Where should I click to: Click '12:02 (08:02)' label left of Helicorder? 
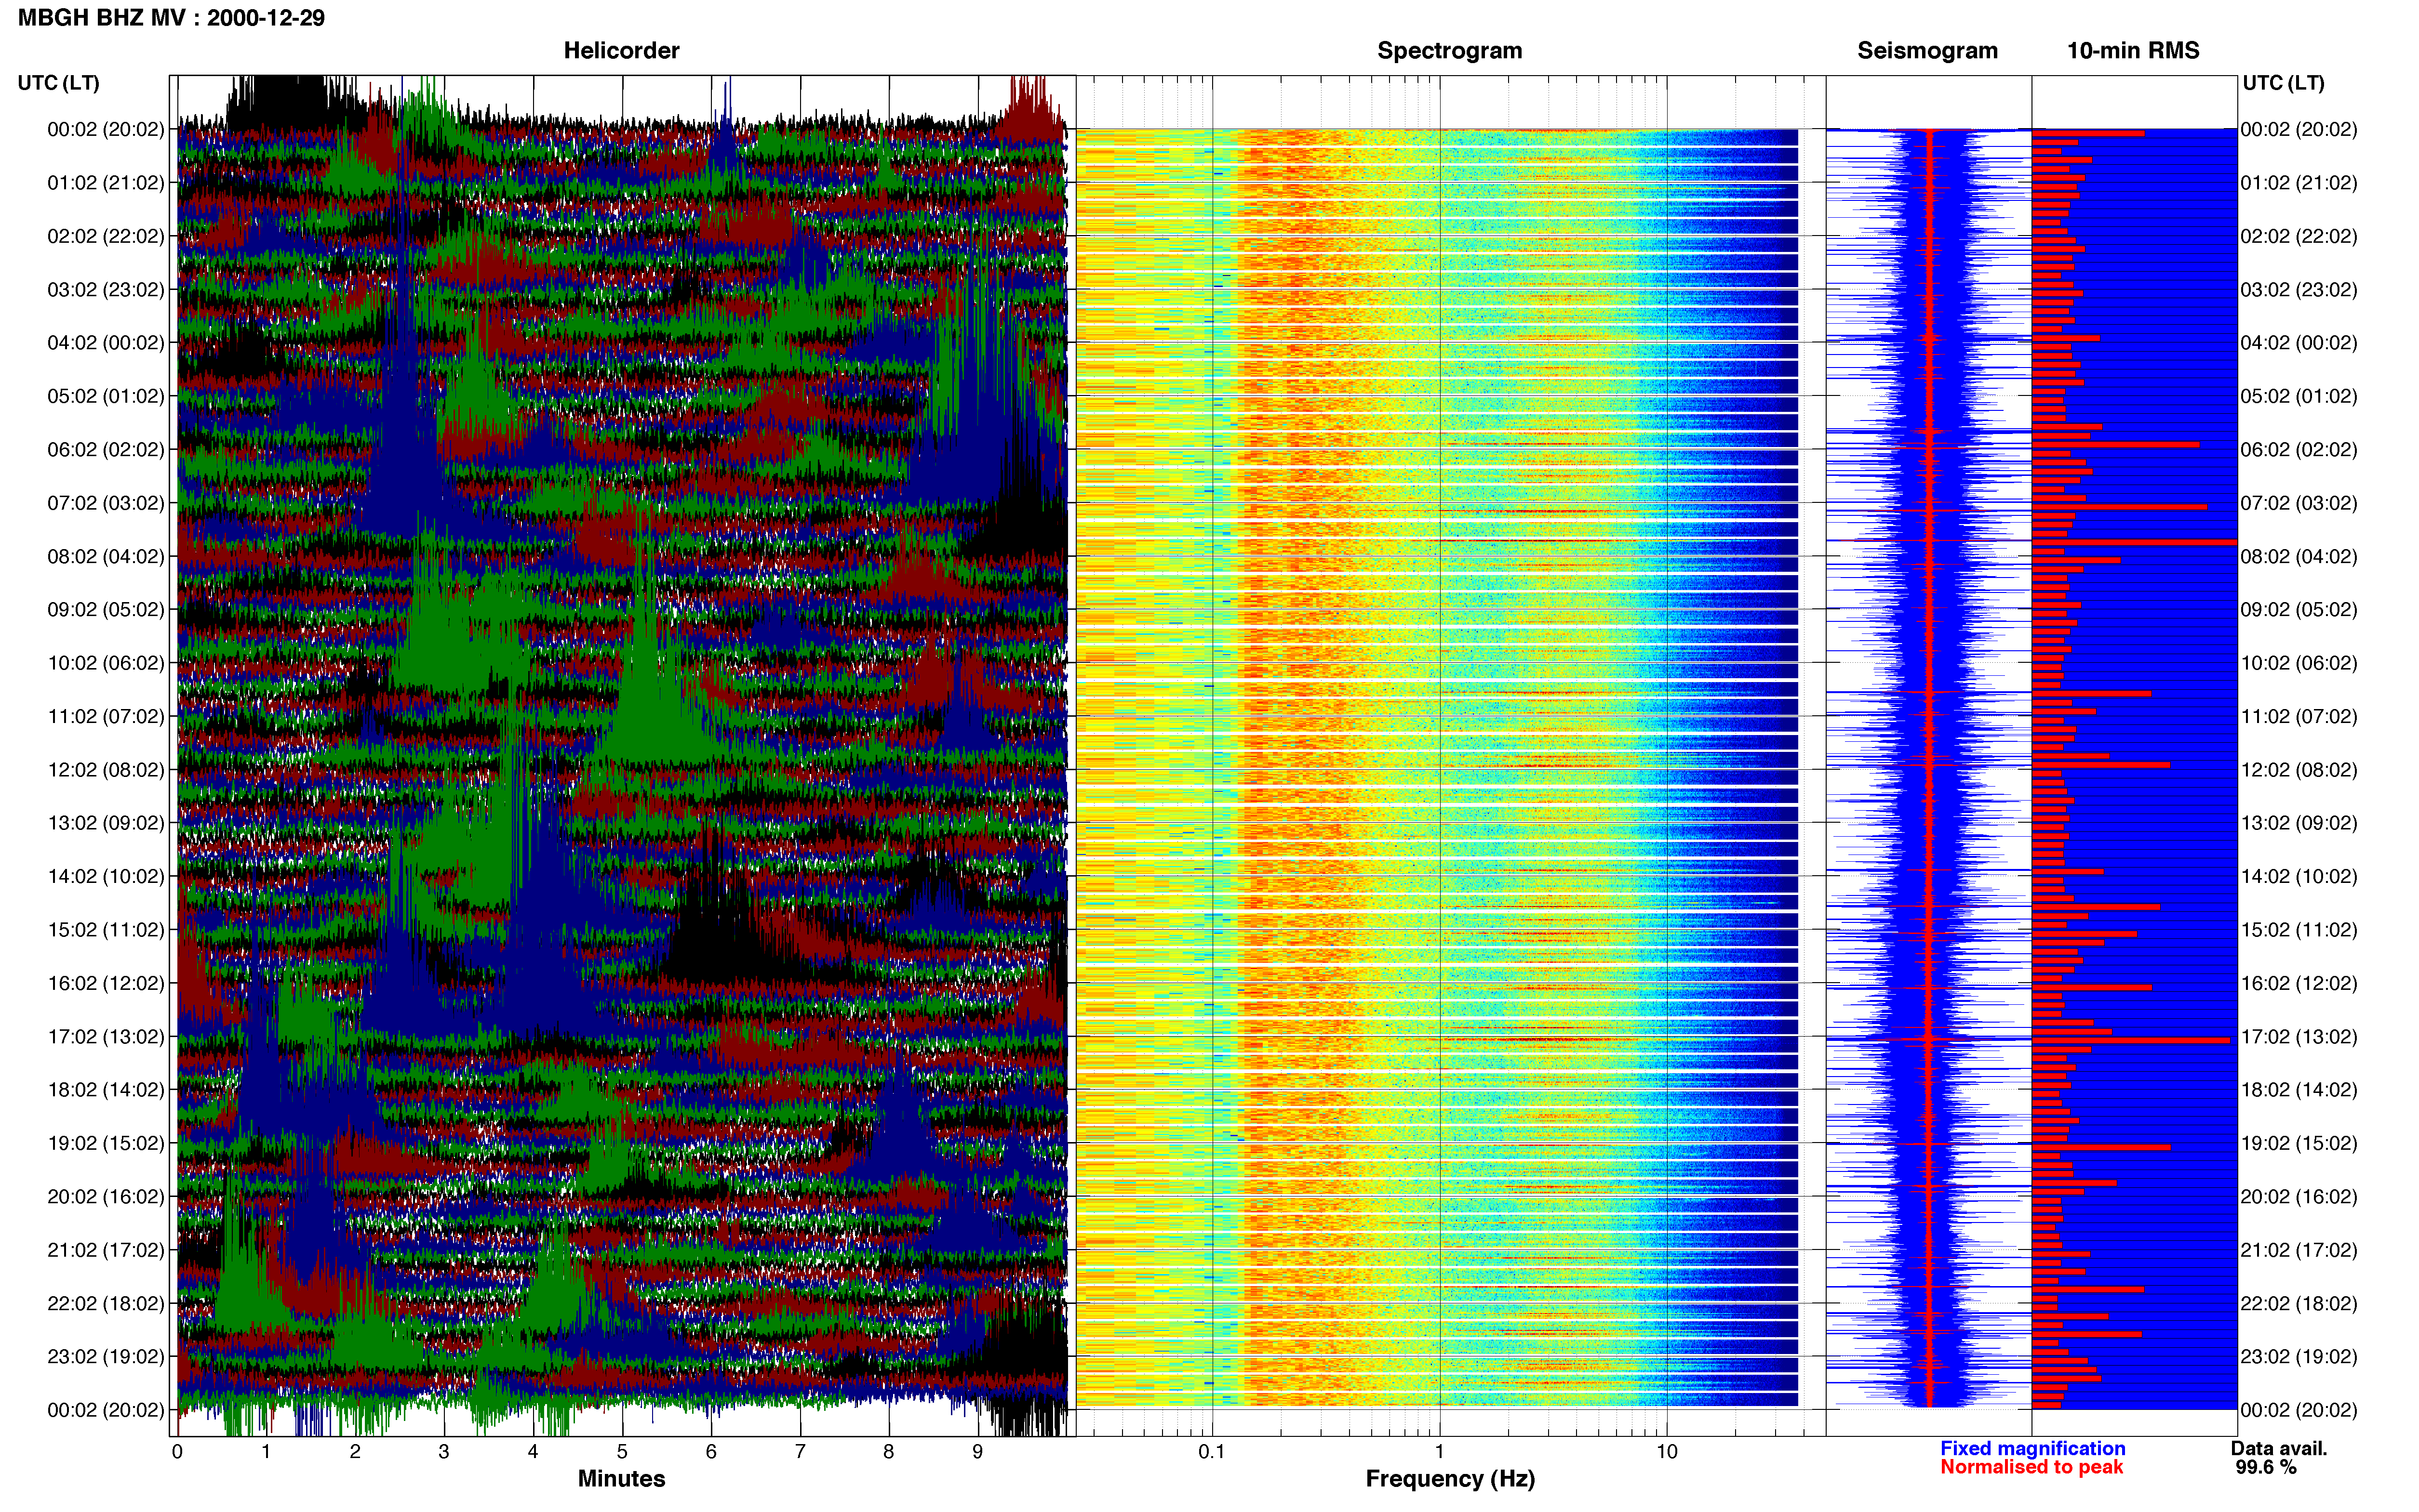[x=106, y=770]
